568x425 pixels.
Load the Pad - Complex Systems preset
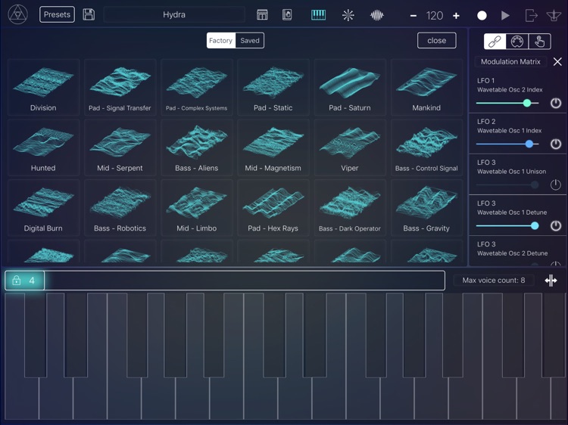[196, 87]
